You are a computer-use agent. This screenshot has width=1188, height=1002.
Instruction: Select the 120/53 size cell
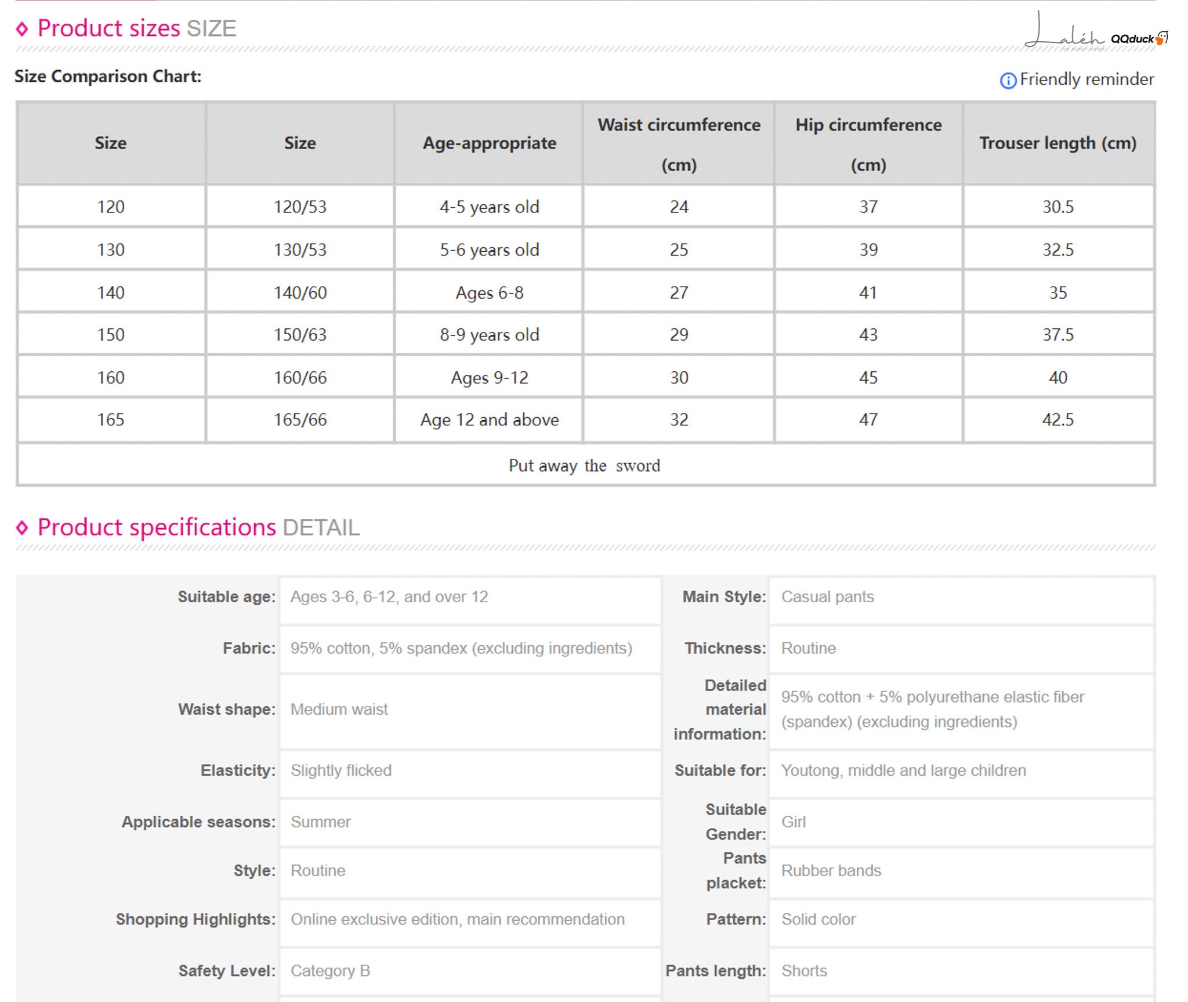point(300,207)
